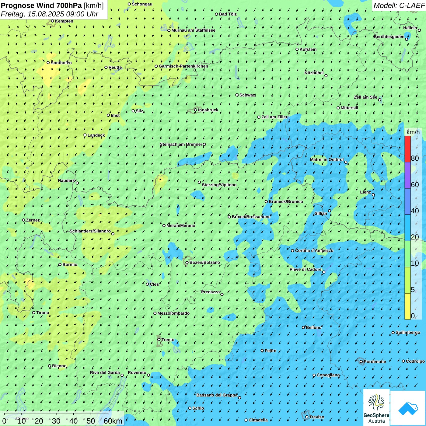Viewport: 426px width, 426px height.
Task: Click the Bruneck/Brunico label
Action: [x=286, y=201]
